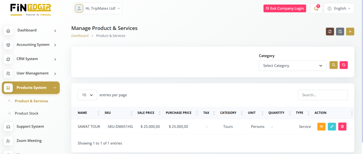Image resolution: width=363 pixels, height=154 pixels.
Task: View SAWAT TOUR details via eye icon
Action: (321, 126)
